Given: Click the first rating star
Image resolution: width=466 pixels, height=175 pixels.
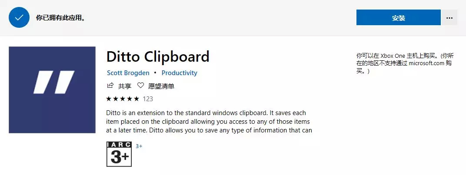Looking at the screenshot, I should point(109,99).
